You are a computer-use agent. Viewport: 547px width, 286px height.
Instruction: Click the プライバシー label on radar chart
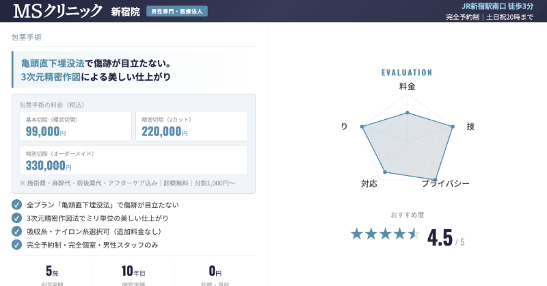(x=445, y=183)
